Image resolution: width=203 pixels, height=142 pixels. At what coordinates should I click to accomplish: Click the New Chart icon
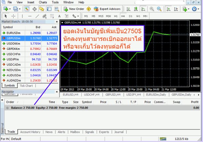click(6, 9)
